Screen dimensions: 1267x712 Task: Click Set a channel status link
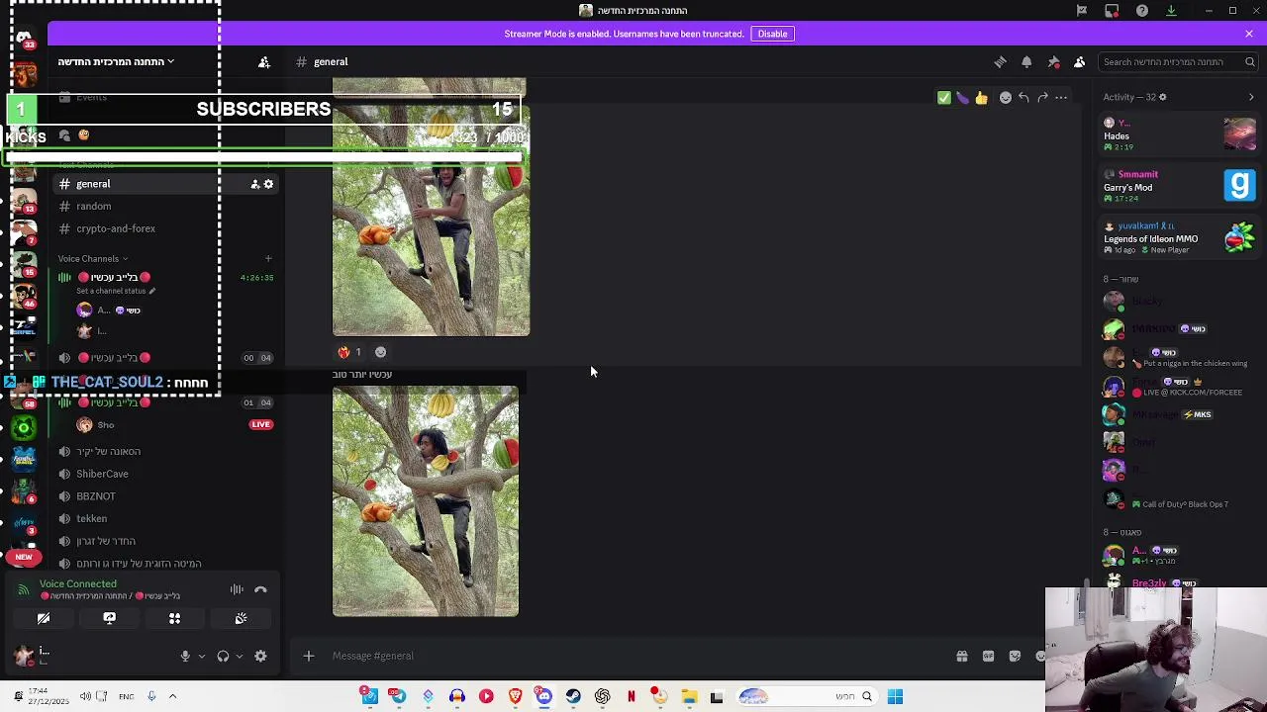[x=115, y=291]
